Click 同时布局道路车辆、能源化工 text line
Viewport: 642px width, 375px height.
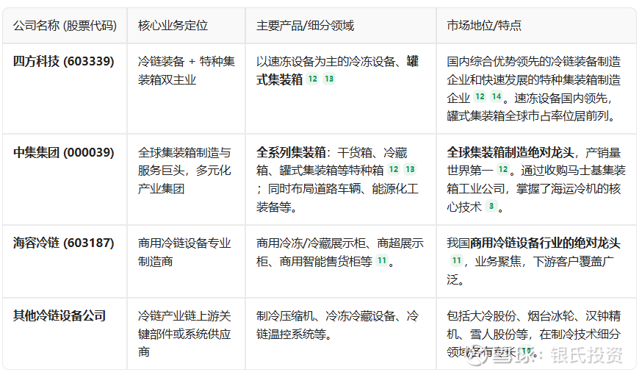pyautogui.click(x=337, y=188)
